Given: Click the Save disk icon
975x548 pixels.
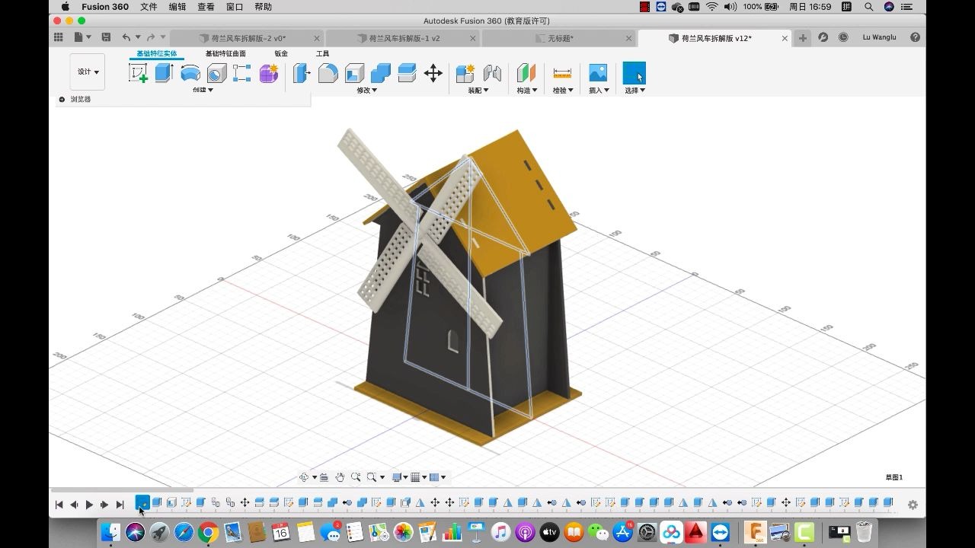Looking at the screenshot, I should (x=106, y=37).
